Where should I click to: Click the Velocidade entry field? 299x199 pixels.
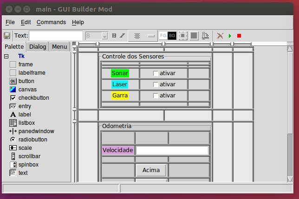[172, 150]
